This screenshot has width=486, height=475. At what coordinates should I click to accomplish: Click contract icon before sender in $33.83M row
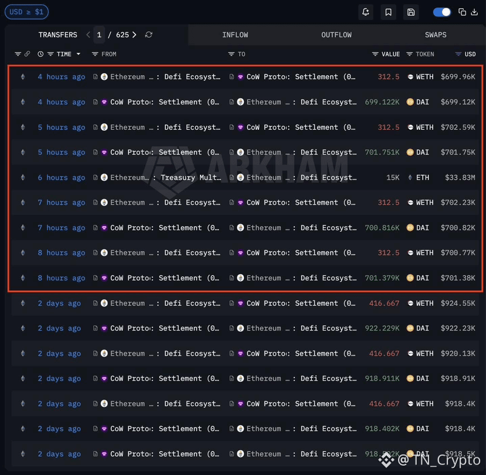[96, 177]
